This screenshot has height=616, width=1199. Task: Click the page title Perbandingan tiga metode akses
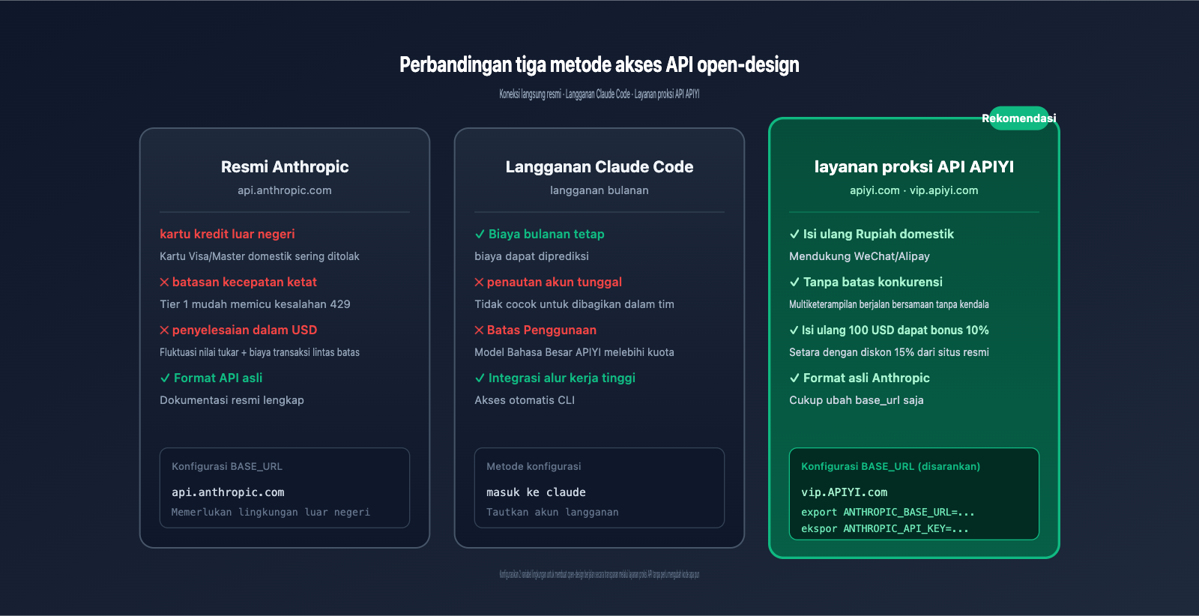coord(599,65)
